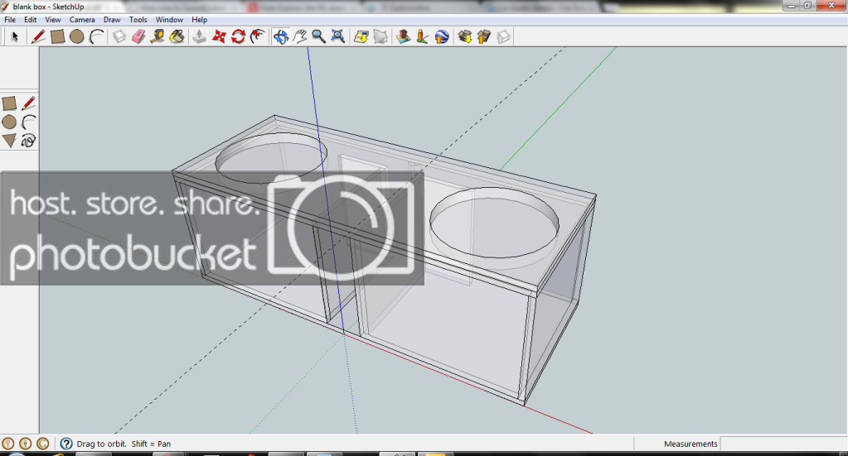Choose the Zoom magnifier tool
The height and width of the screenshot is (456, 848).
(318, 36)
